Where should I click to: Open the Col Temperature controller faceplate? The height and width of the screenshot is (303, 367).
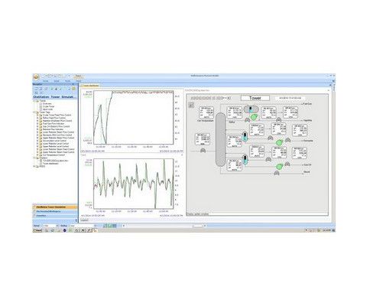206,112
